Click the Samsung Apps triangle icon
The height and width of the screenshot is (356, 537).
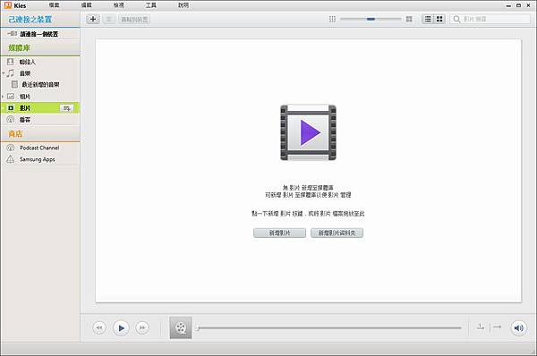tap(11, 159)
